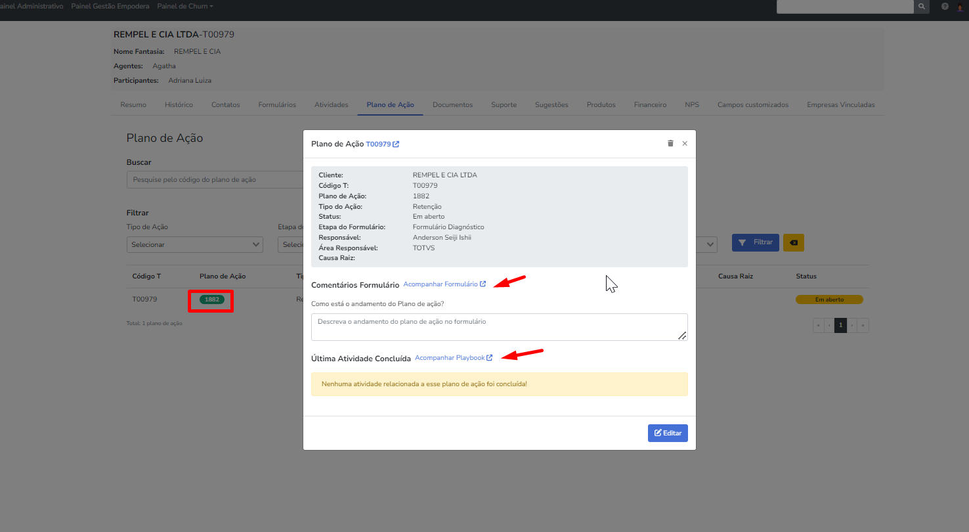This screenshot has height=532, width=969.
Task: Click the trash icon in the dialog
Action: [670, 143]
